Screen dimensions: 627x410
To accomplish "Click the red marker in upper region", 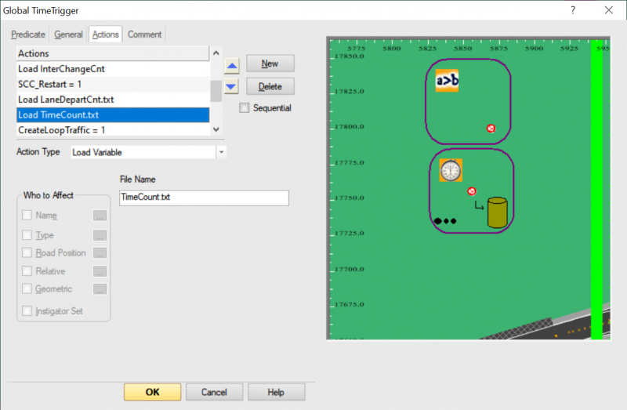I will (x=491, y=128).
